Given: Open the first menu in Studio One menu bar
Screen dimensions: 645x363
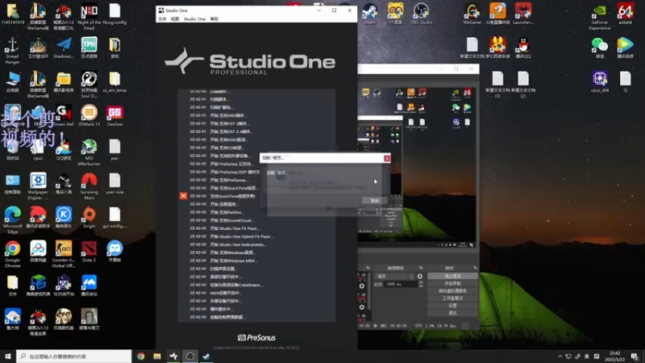Looking at the screenshot, I should [x=162, y=19].
